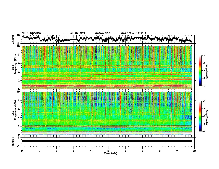Click the ch.1 spectrogram frequency tick "4"
Screen dimensions: 219x169
click(19, 72)
